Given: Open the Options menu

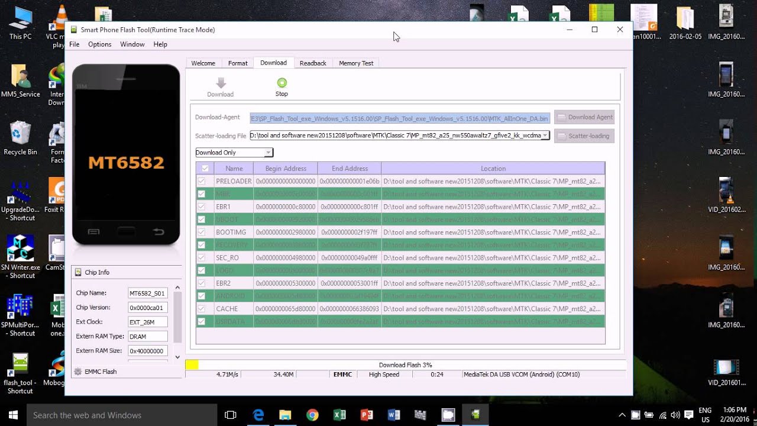Looking at the screenshot, I should pyautogui.click(x=99, y=44).
